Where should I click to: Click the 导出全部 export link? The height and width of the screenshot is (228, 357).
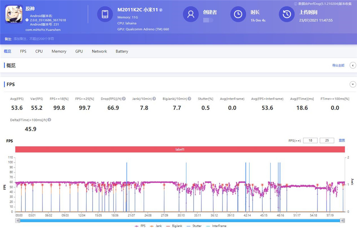pos(338,66)
